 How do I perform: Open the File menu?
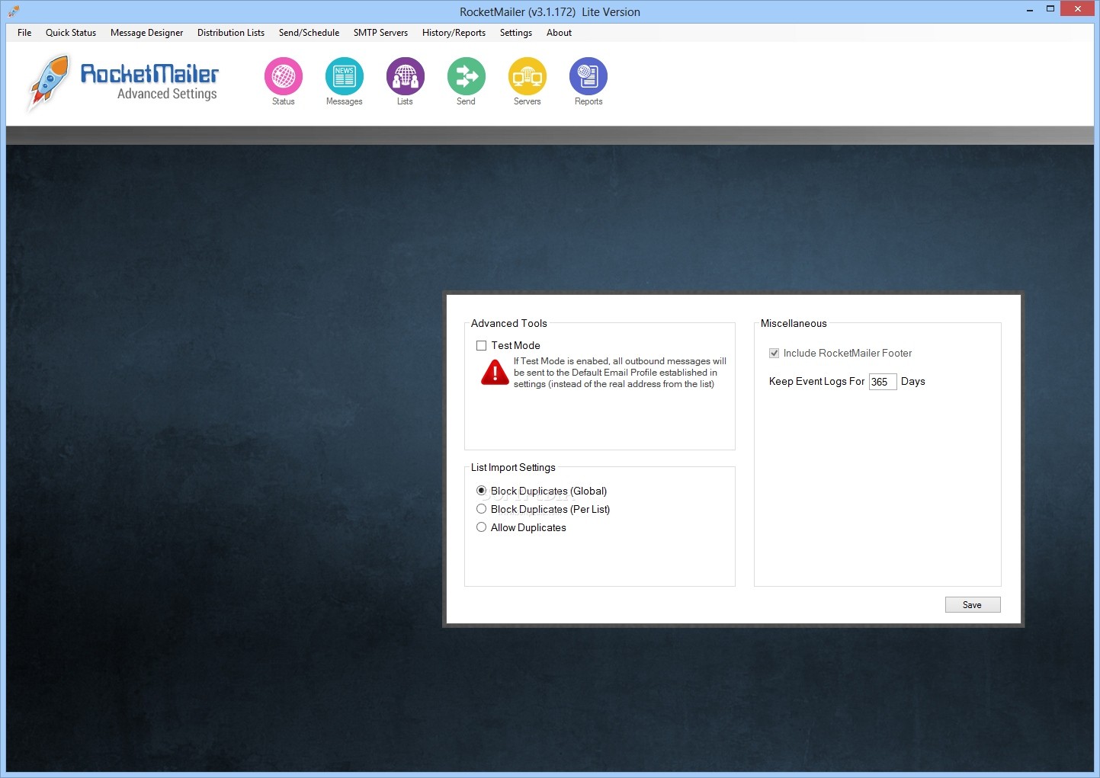point(24,33)
